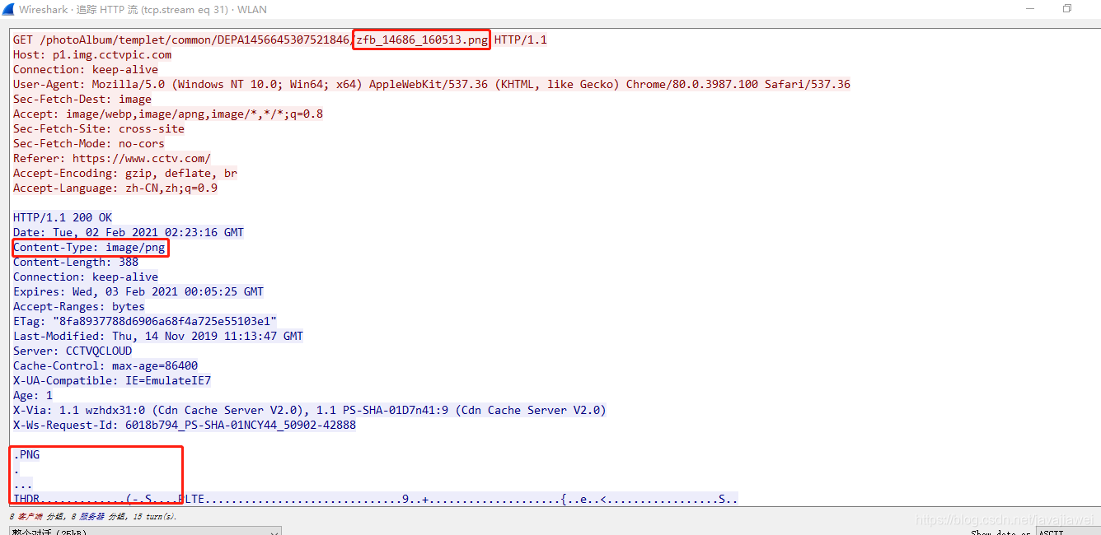Click the Host: p1.img.cctvpic.com line
The height and width of the screenshot is (535, 1101).
tap(92, 54)
